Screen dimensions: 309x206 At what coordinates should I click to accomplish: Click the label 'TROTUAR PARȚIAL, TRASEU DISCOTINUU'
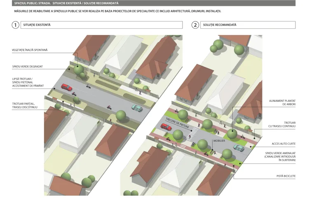point(25,105)
